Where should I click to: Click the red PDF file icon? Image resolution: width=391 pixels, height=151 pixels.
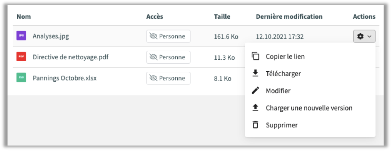point(21,56)
